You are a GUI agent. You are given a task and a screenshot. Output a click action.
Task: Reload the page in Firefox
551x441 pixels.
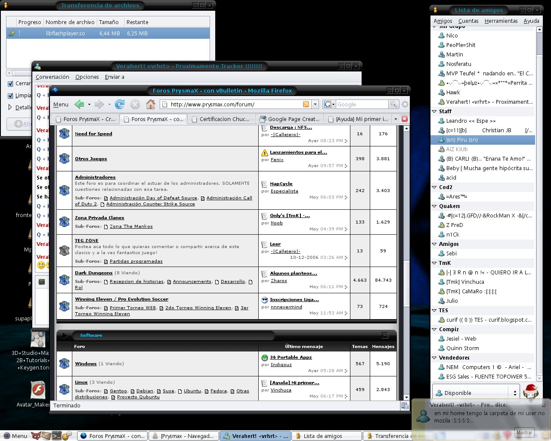tap(120, 104)
